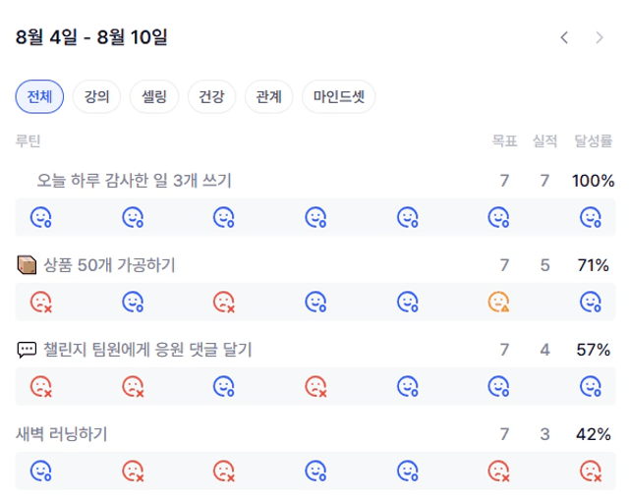Toggle first red failed face in 상품 row
The height and width of the screenshot is (500, 629).
coord(41,302)
